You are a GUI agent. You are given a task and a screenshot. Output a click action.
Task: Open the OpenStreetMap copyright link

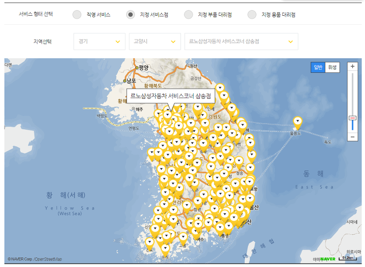pos(49,259)
